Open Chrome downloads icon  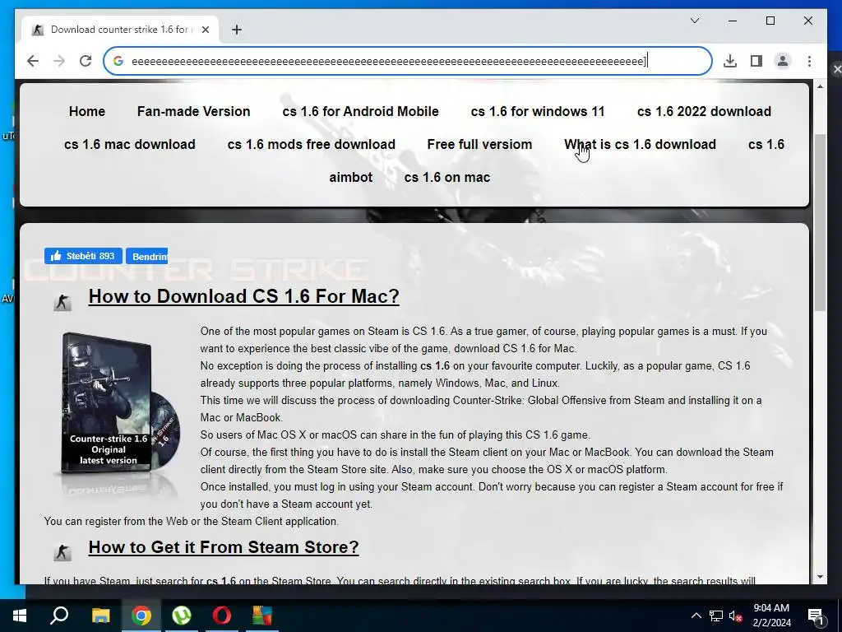730,61
